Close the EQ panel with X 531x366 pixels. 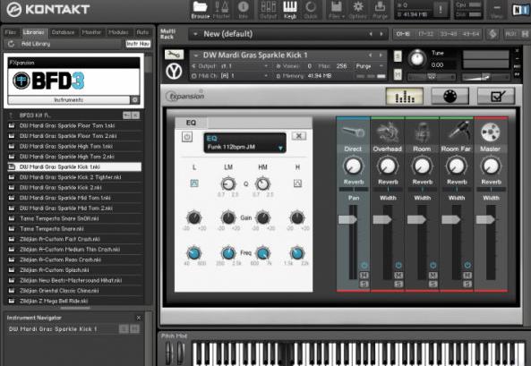point(299,136)
